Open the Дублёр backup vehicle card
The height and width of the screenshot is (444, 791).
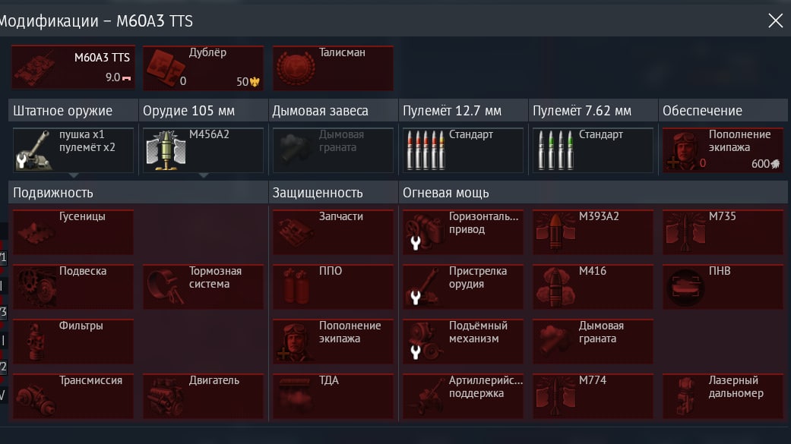click(203, 68)
